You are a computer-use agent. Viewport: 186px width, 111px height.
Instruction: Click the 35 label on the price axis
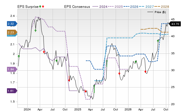click(173, 53)
